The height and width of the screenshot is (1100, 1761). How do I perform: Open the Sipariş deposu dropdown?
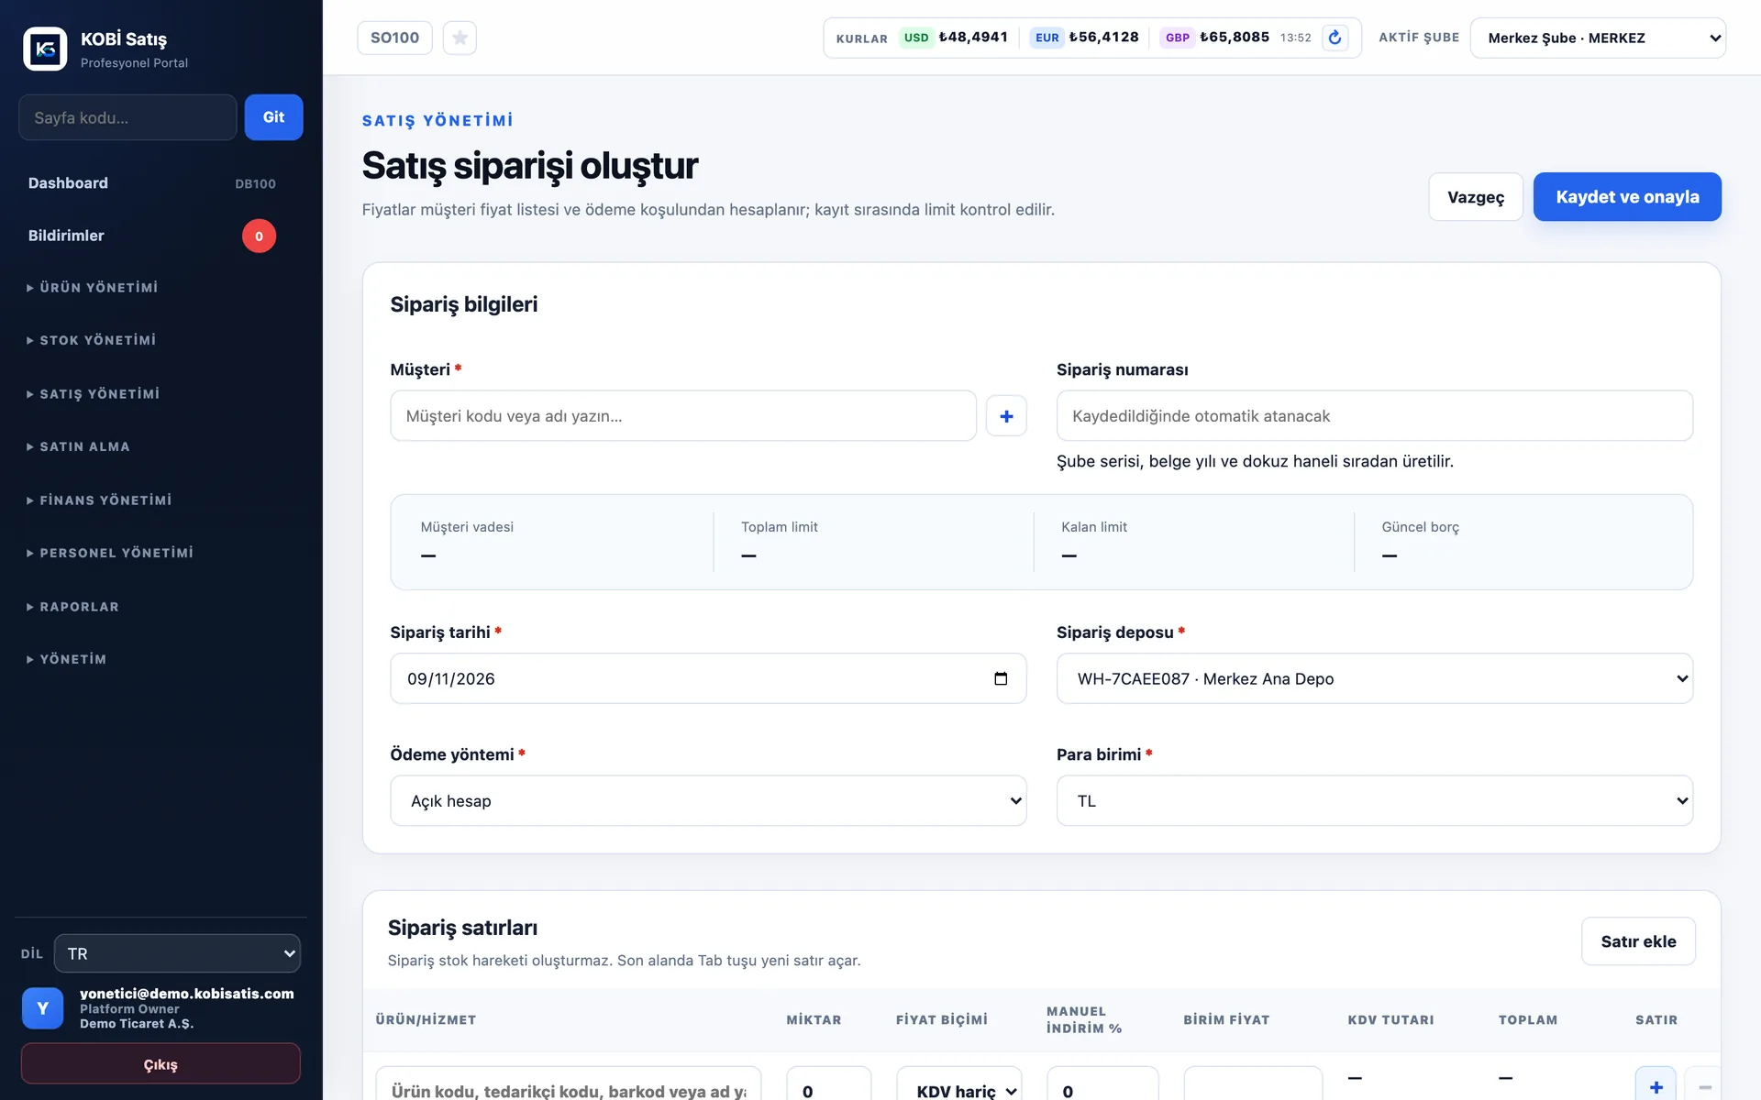click(1374, 678)
